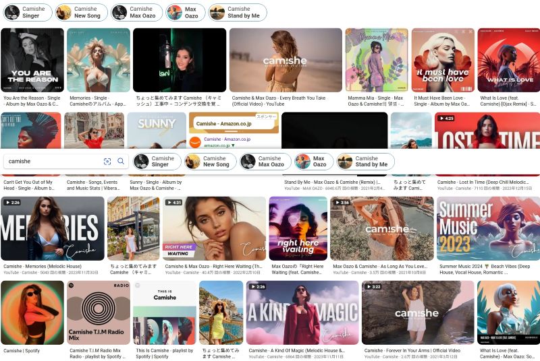This screenshot has width=540, height=361.
Task: Click the Google Lens icon in search box
Action: point(107,162)
